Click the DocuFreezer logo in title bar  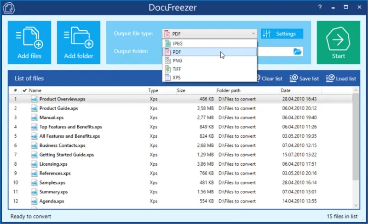coord(9,8)
